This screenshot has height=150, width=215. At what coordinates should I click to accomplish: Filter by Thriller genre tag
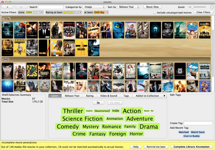tap(73, 111)
